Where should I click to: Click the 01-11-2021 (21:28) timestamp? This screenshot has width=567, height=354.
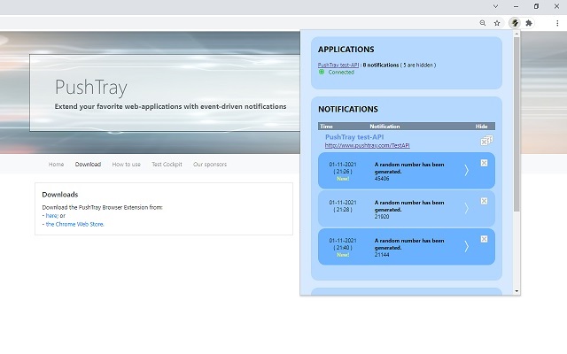[x=343, y=206]
